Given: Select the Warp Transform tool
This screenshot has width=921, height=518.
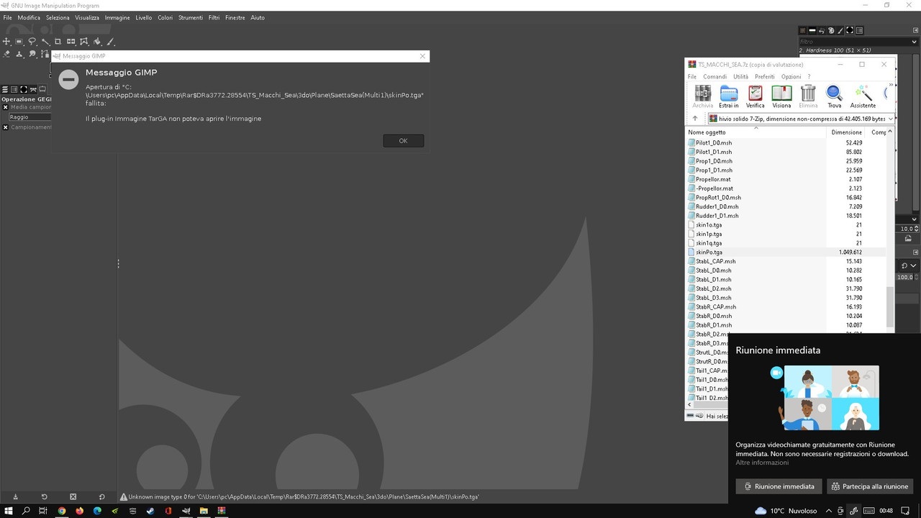Looking at the screenshot, I should point(83,42).
